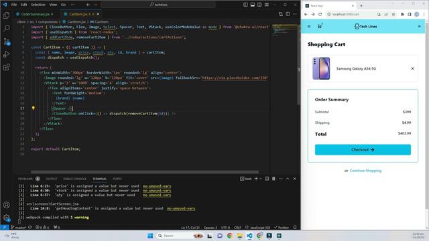Click errors and warnings count in status bar
The width and height of the screenshot is (429, 241).
tap(42, 227)
